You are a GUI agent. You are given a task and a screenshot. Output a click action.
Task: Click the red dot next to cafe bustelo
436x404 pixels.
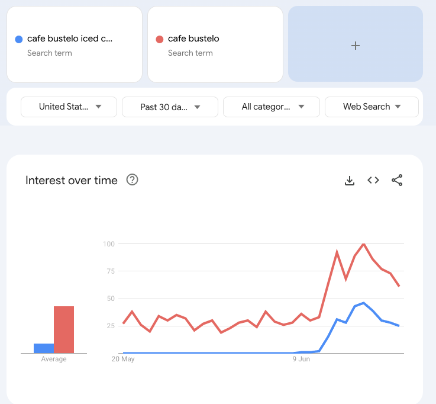point(159,39)
